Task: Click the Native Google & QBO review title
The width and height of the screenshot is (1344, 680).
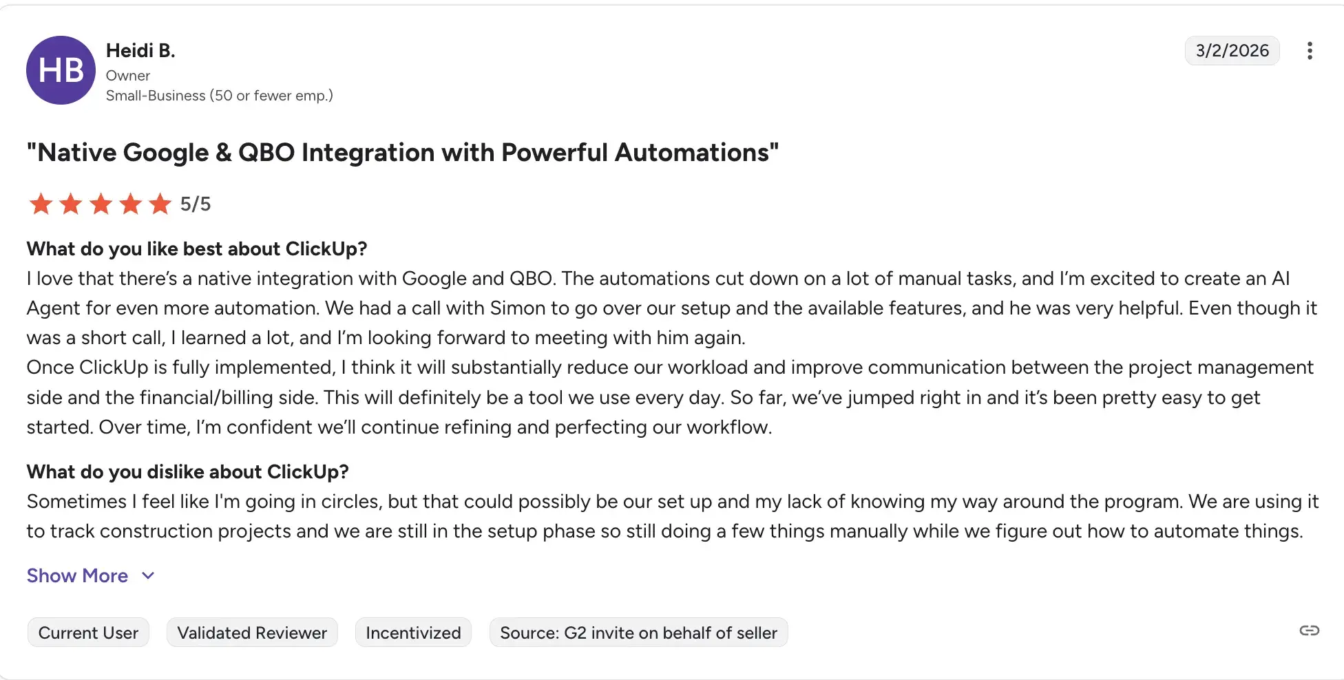Action: coord(403,152)
